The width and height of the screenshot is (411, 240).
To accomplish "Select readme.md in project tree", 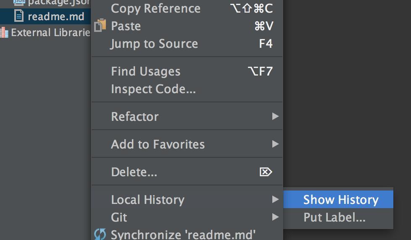I will [56, 17].
